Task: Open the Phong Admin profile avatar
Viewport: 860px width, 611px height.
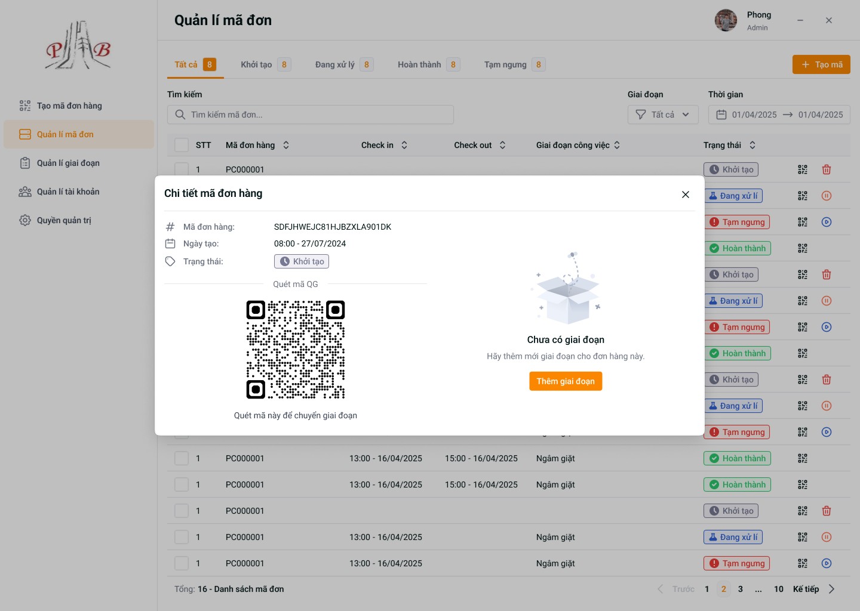Action: pyautogui.click(x=726, y=20)
